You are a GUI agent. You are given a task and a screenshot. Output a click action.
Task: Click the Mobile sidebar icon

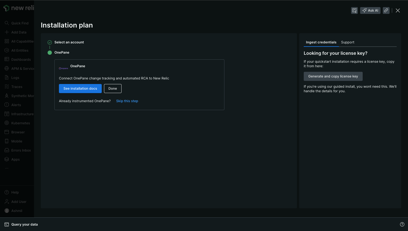click(7, 141)
